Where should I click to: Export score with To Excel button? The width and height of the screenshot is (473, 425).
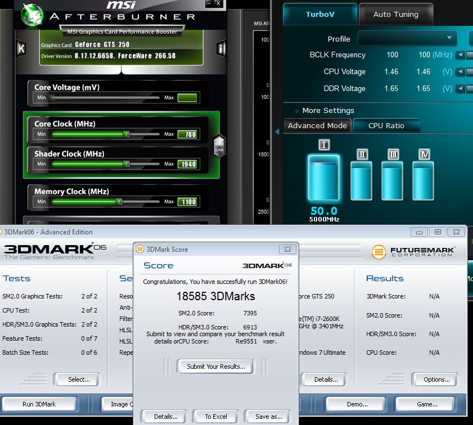[215, 417]
